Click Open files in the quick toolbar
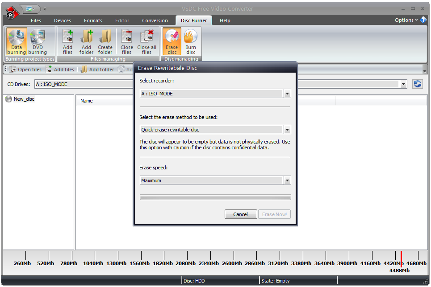This screenshot has height=287, width=431. 25,70
